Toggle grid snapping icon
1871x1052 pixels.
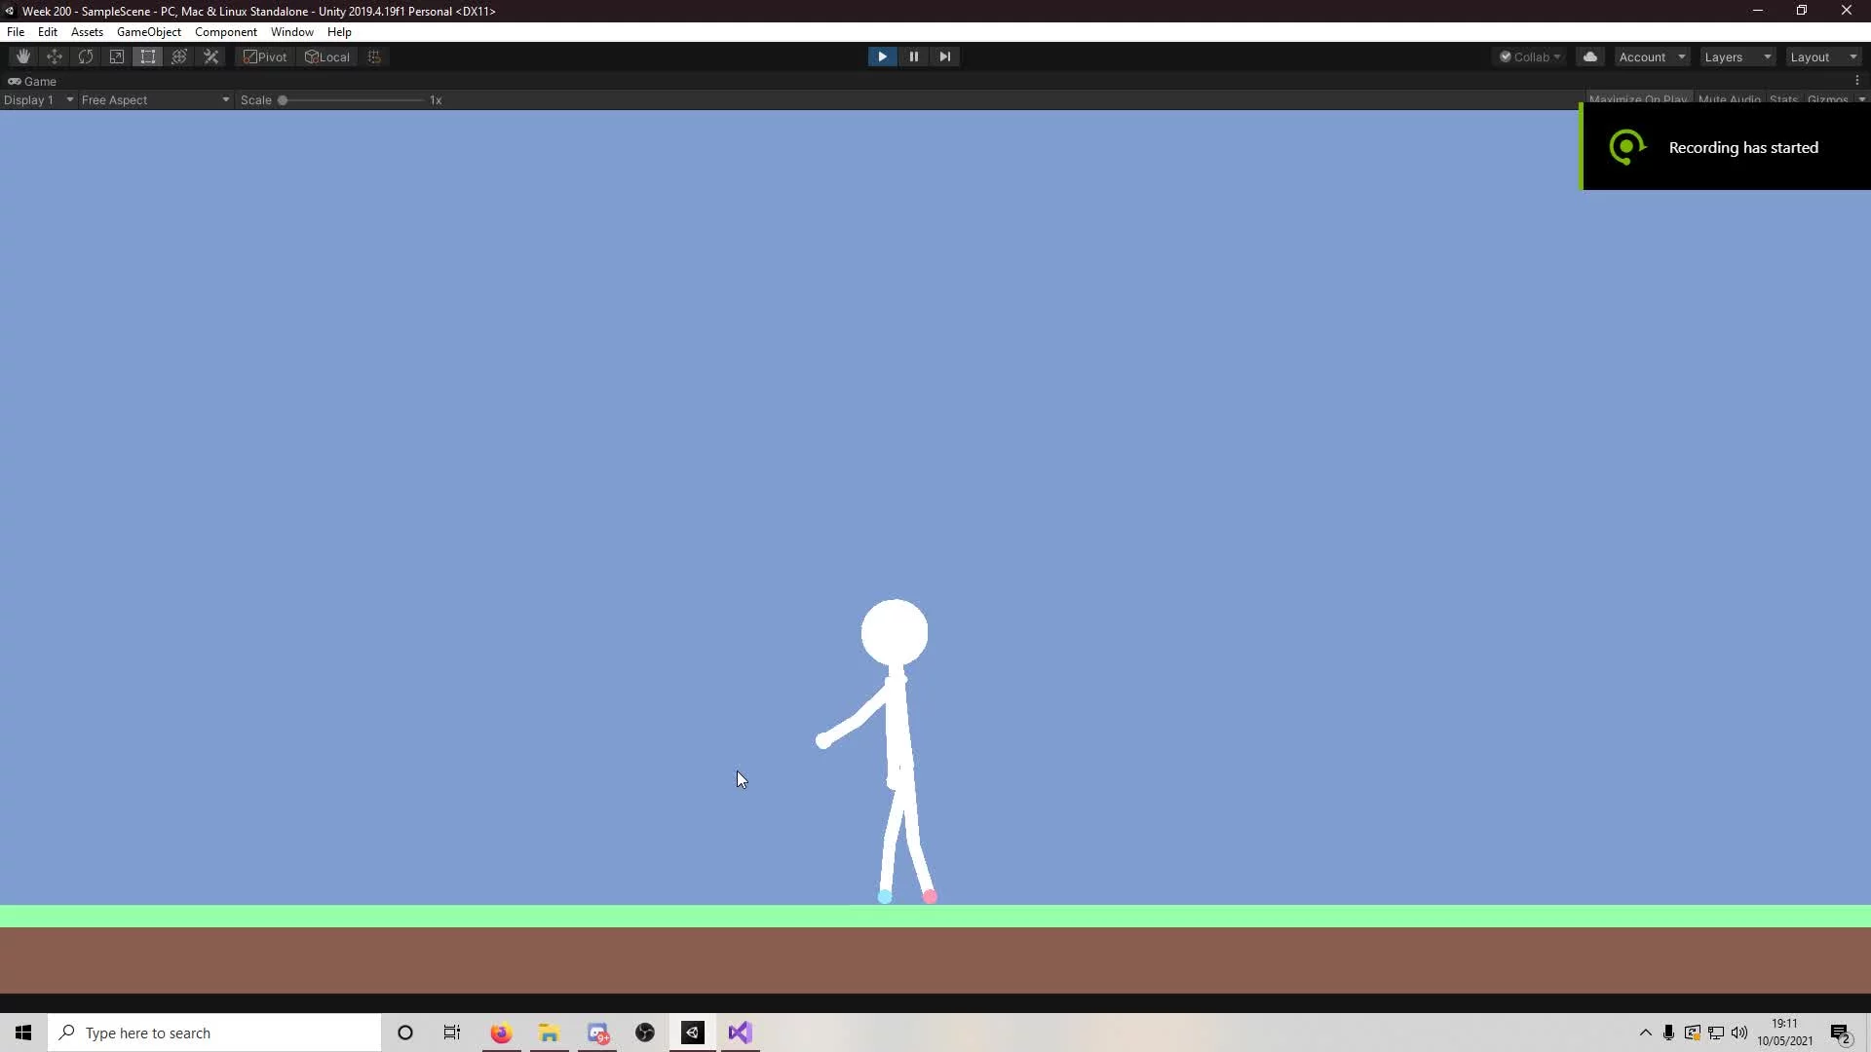point(374,56)
